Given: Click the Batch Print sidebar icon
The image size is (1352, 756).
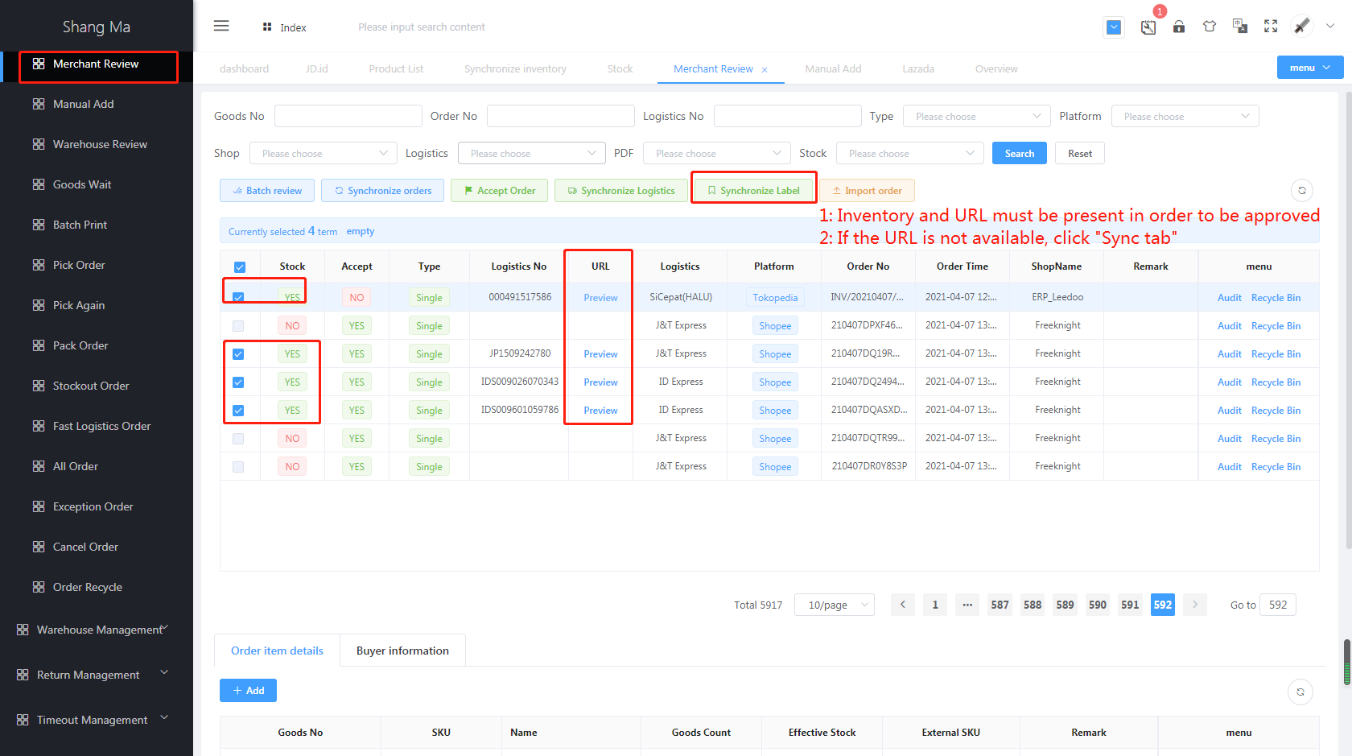Looking at the screenshot, I should pos(39,225).
